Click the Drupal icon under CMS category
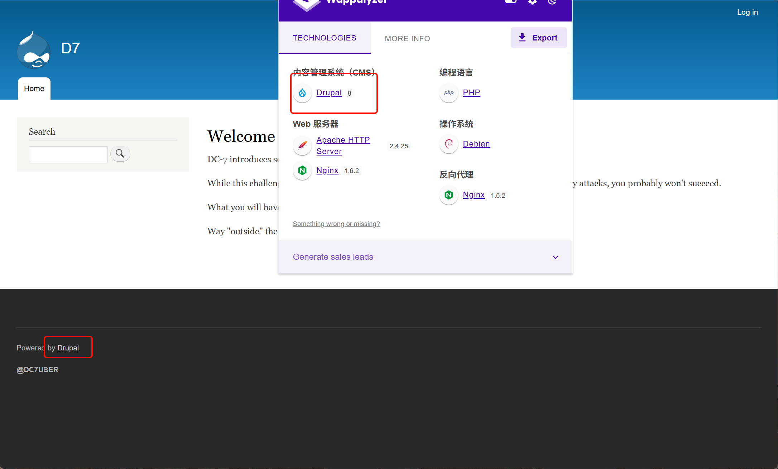The image size is (778, 469). [302, 93]
